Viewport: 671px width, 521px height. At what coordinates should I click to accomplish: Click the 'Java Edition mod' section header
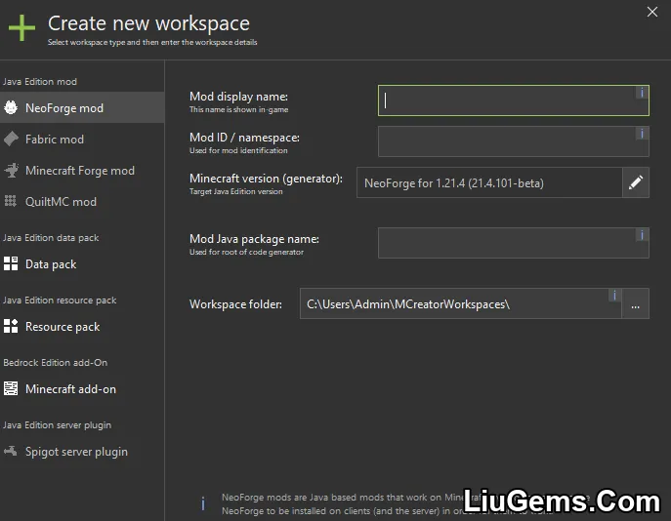[40, 82]
